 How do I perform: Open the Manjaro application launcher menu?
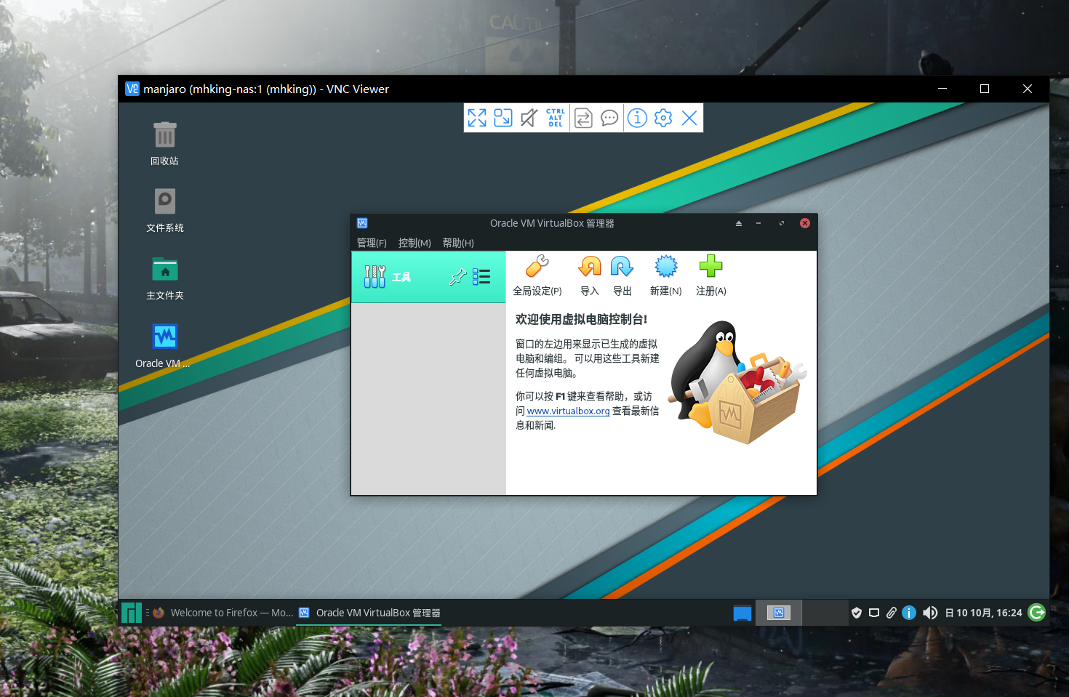point(132,612)
